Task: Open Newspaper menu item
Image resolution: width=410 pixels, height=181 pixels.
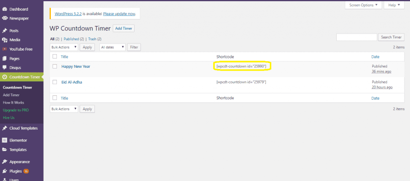Action: pyautogui.click(x=19, y=18)
